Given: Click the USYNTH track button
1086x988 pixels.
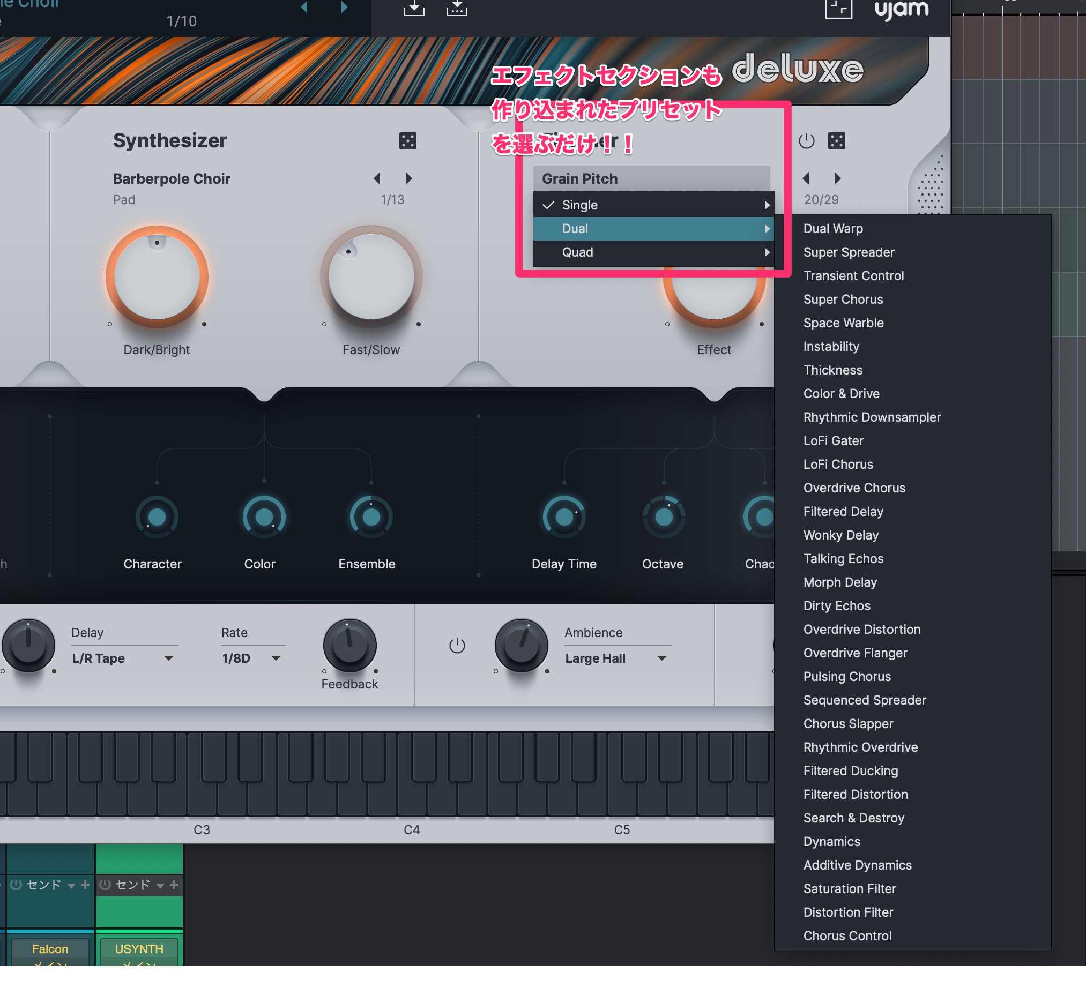Looking at the screenshot, I should pos(139,949).
